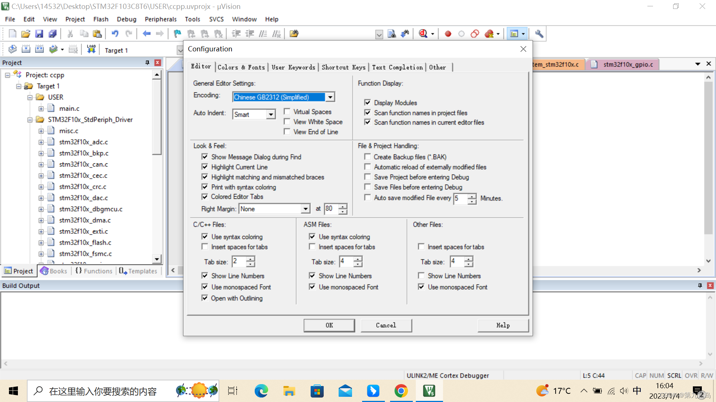Click the Download LOAD icon
Image resolution: width=716 pixels, height=402 pixels.
(x=91, y=49)
